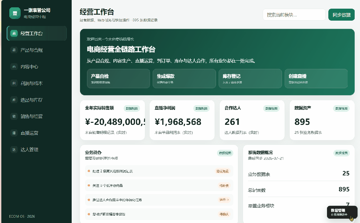Click the 产品自检 quick action card
Screen dimensions: 360x223
118,79
